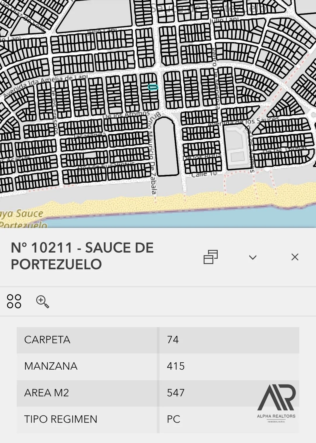The height and width of the screenshot is (443, 316).
Task: Select the highlighted cyan parcel on map
Action: (x=153, y=87)
